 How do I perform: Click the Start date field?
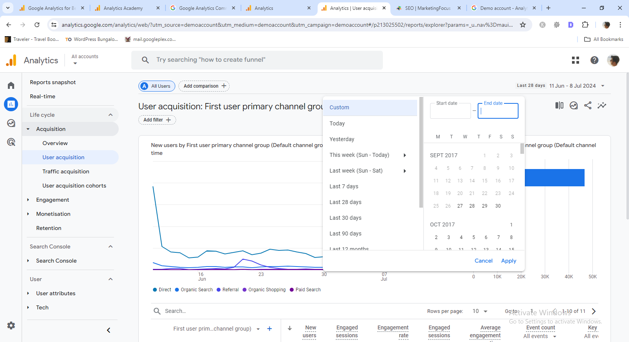451,110
